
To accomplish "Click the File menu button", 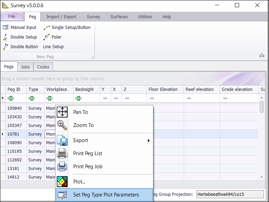I will point(12,17).
